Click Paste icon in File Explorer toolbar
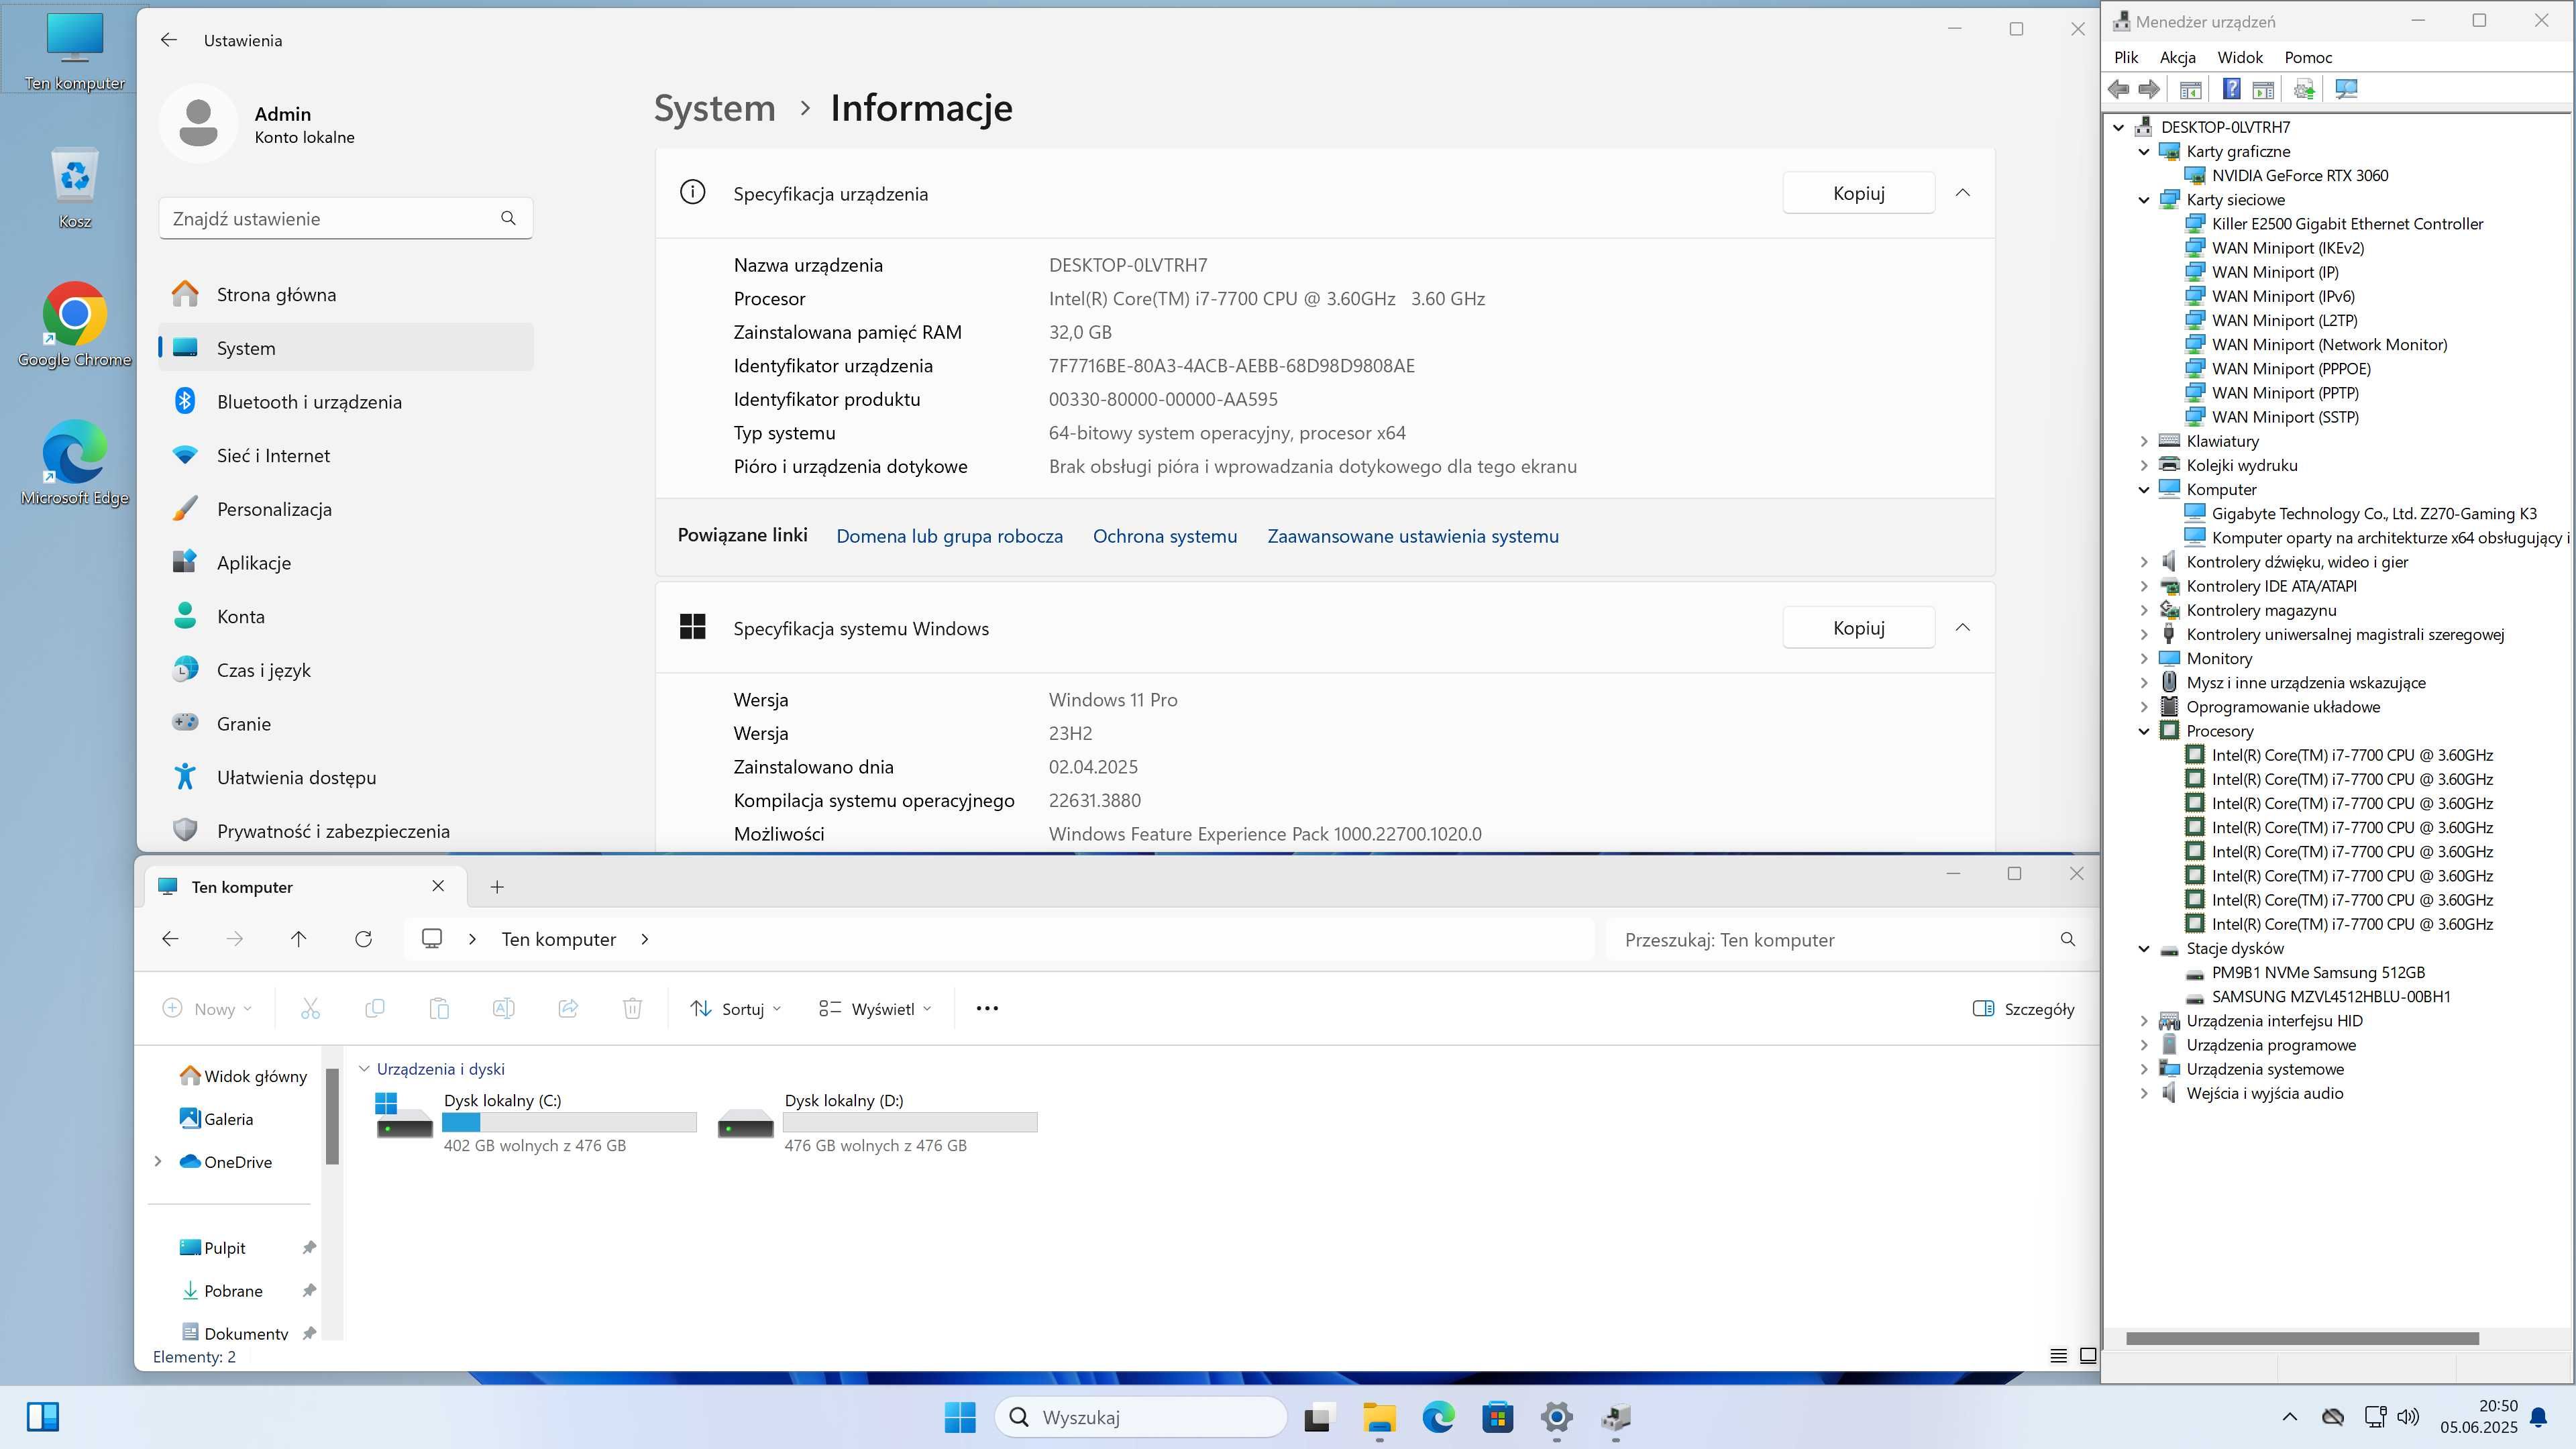Viewport: 2576px width, 1449px height. (x=439, y=1008)
